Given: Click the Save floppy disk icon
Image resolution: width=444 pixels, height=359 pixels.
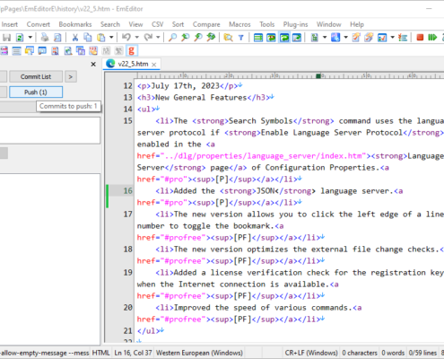Looking at the screenshot, I should coord(6,38).
